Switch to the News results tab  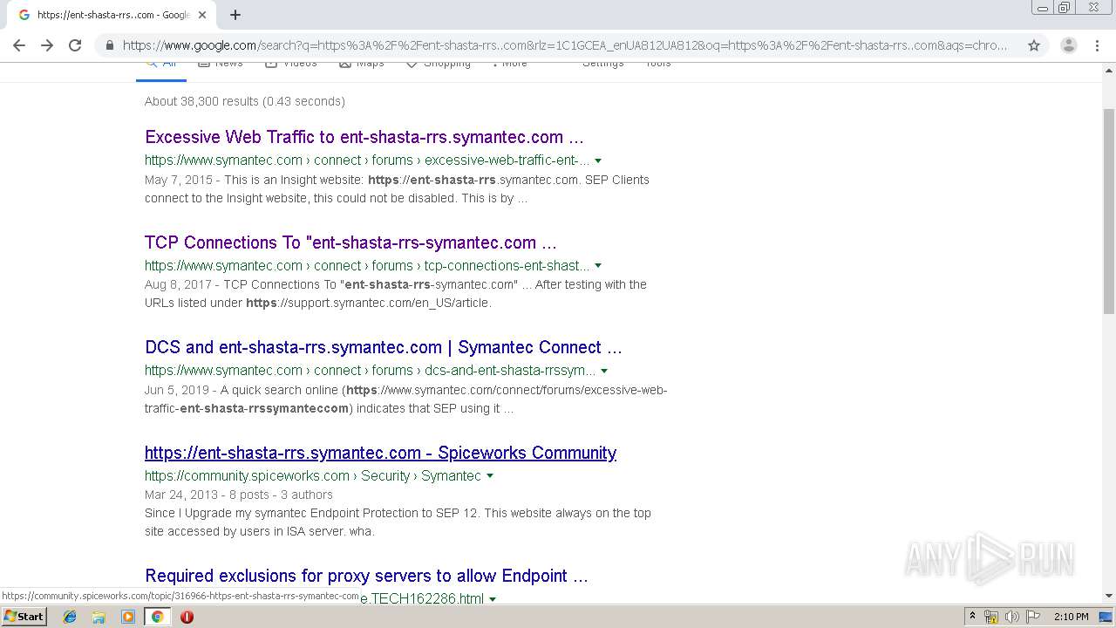[x=221, y=65]
